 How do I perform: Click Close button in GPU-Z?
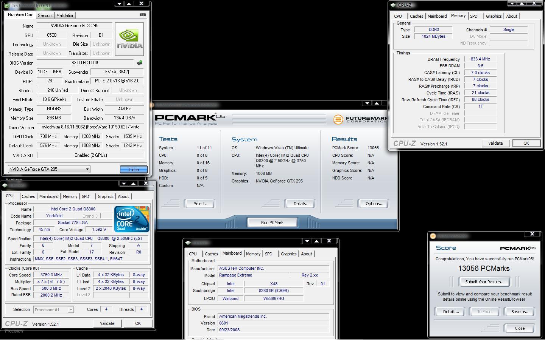point(134,170)
